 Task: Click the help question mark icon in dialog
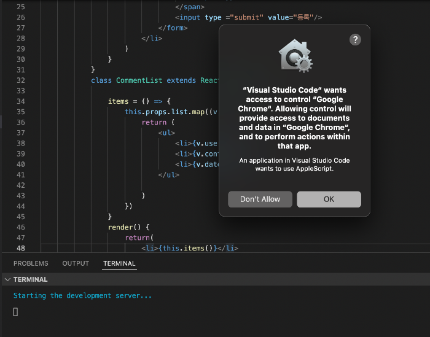355,40
